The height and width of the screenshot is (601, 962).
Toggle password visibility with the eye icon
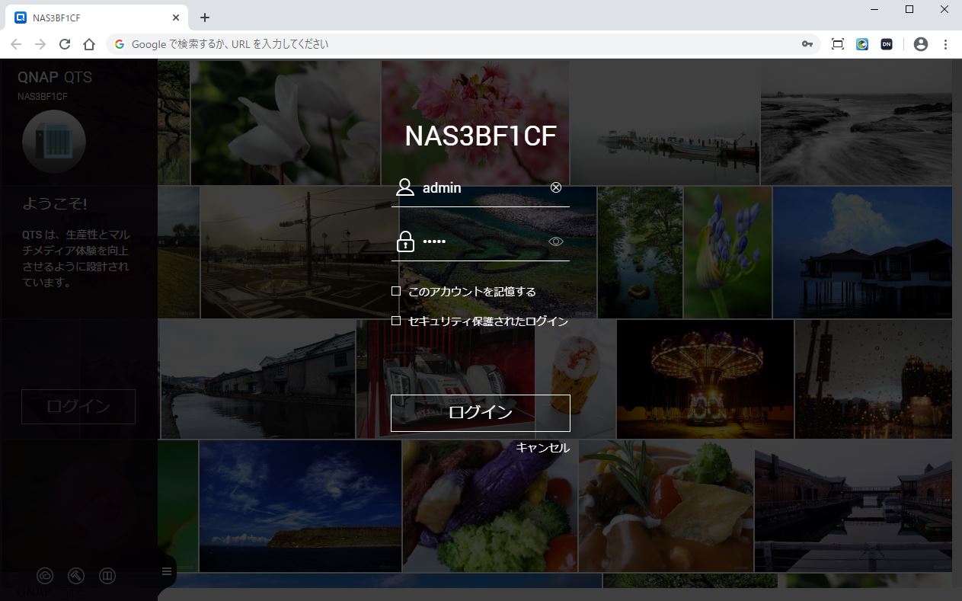556,242
